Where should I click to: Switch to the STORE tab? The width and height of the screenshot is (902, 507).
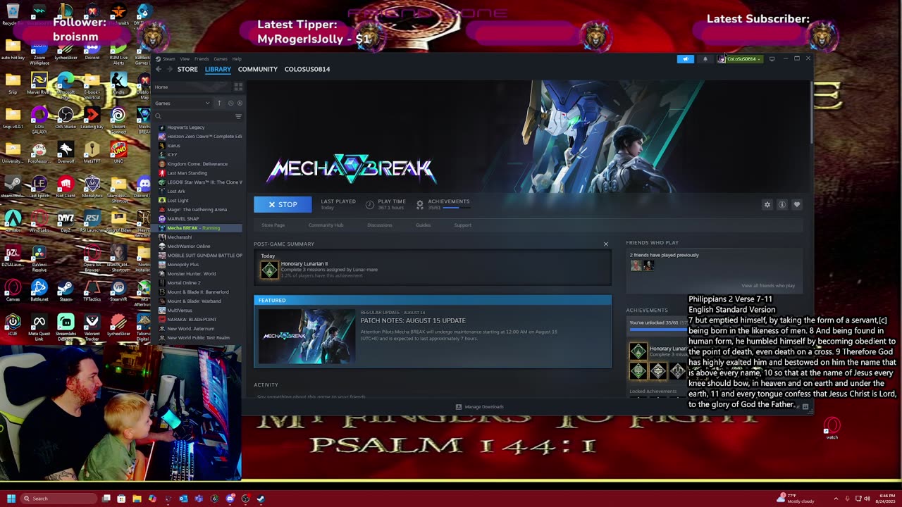click(x=187, y=69)
